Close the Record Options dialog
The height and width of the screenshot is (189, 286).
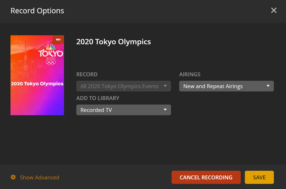click(273, 10)
